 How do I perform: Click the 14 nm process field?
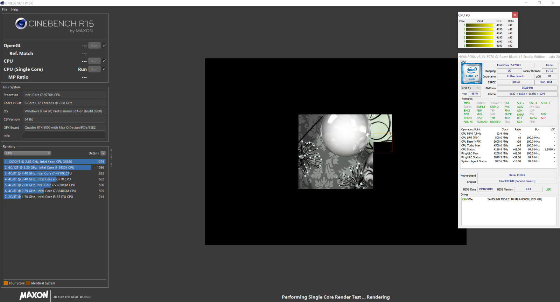(x=549, y=65)
